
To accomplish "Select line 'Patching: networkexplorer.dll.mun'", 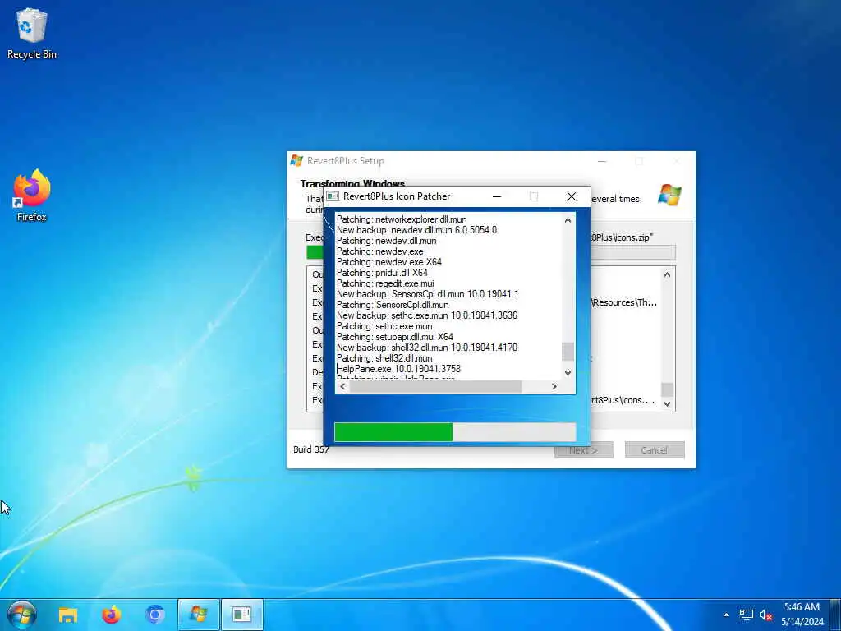I will [x=402, y=219].
